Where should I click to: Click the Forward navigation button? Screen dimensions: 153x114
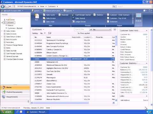(7, 6)
